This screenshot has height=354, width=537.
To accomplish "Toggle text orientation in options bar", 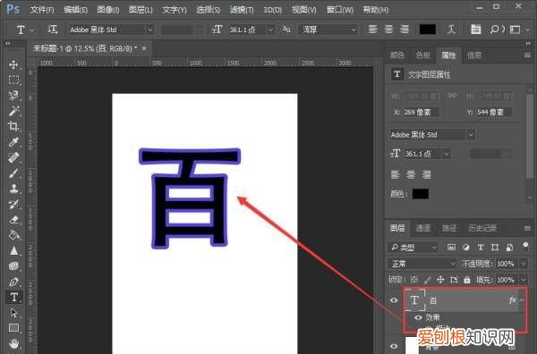I will [53, 29].
